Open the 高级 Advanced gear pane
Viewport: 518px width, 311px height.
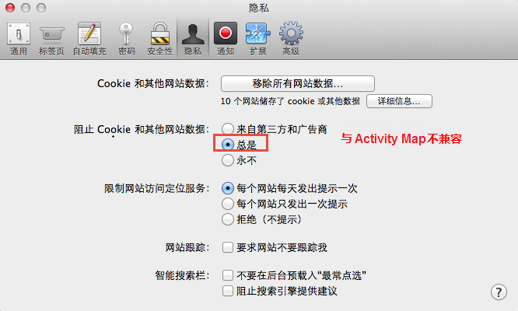(x=291, y=39)
